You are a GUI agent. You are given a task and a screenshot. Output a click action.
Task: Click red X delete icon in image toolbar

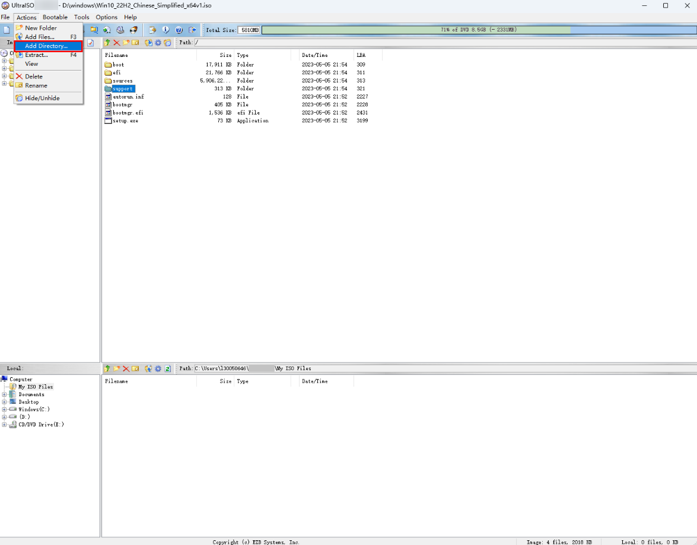tap(116, 43)
